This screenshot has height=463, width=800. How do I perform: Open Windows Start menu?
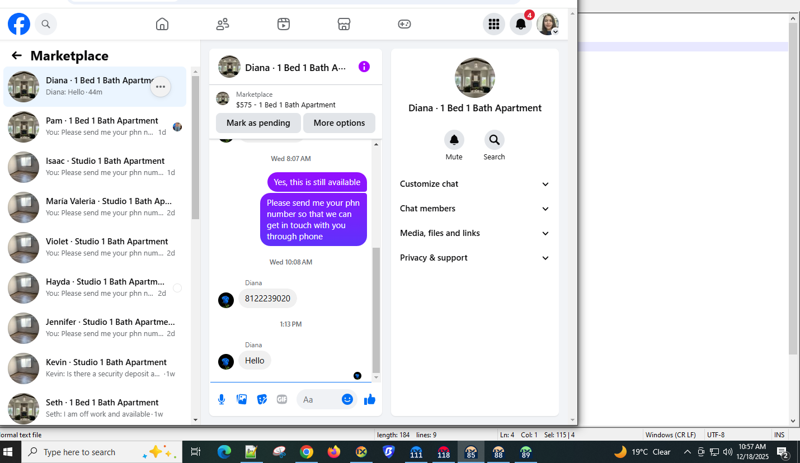(x=8, y=452)
